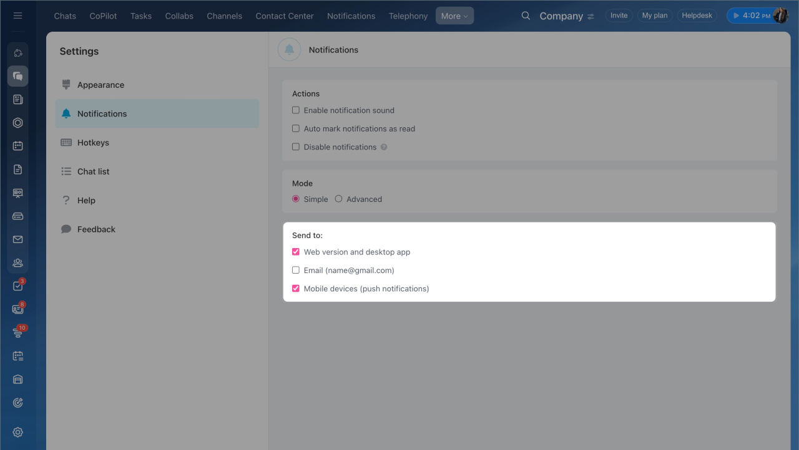Enable notification sound checkbox

296,110
